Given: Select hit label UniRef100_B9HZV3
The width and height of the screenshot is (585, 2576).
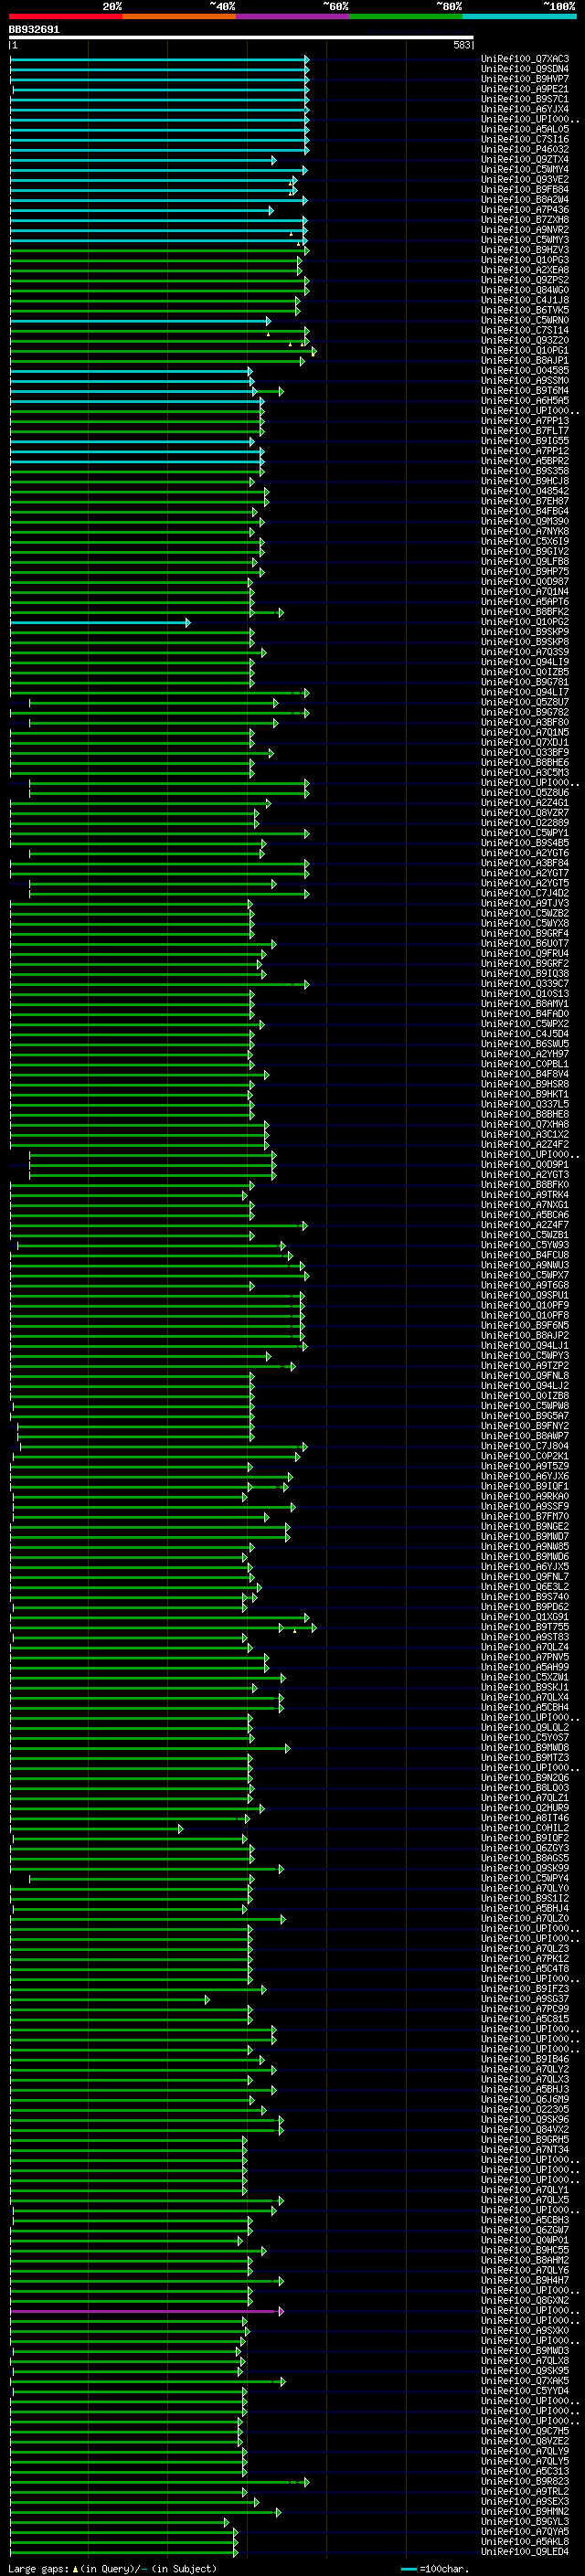Looking at the screenshot, I should pyautogui.click(x=525, y=250).
